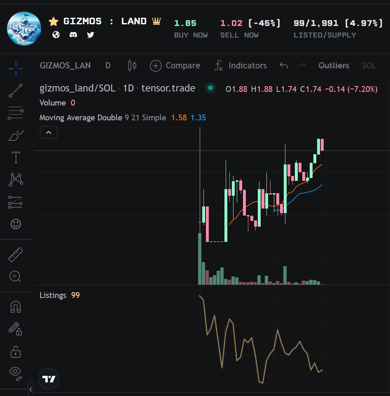
Task: Click the 1.85 Buy Now price
Action: tap(185, 23)
